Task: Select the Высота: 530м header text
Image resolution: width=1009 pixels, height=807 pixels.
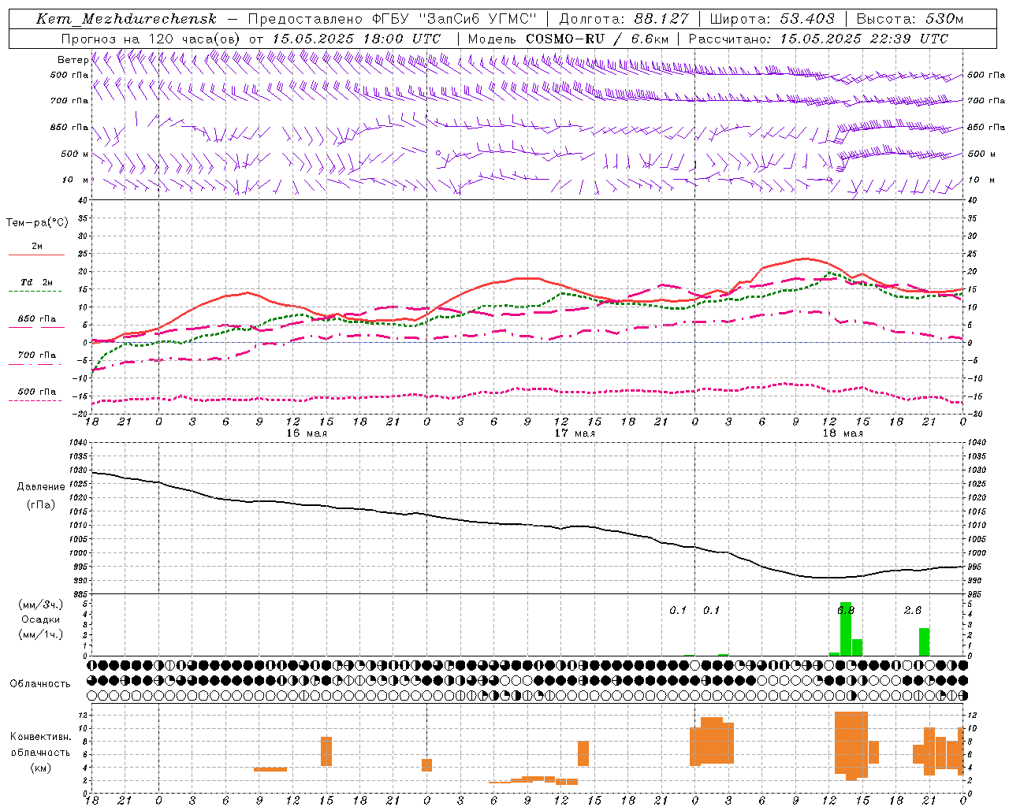Action: [x=910, y=19]
